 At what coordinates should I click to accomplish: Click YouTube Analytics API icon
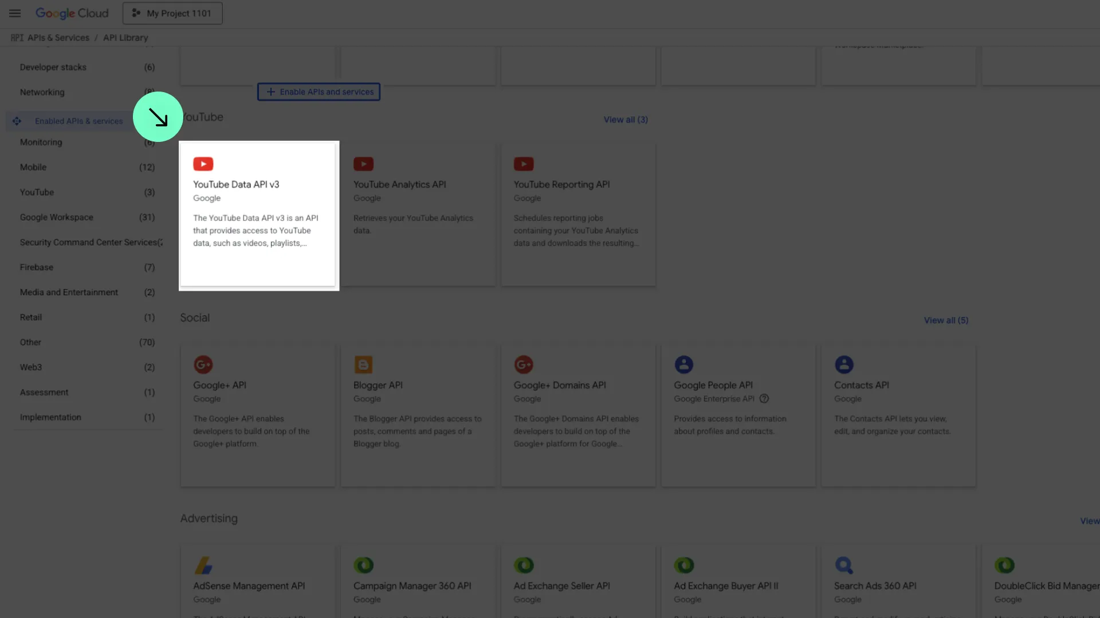pyautogui.click(x=363, y=164)
